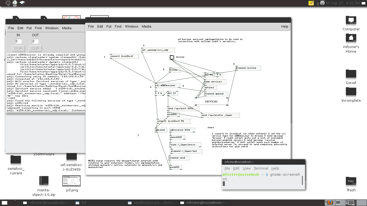Screen dimensions: 367x206
Task: Click the CLIP button under IN
Action: point(18,49)
